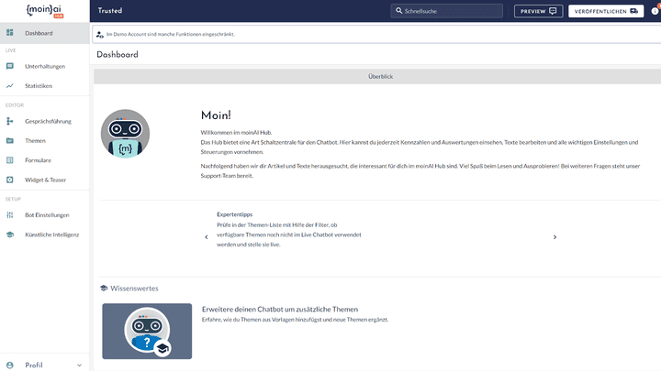Screen dimensions: 661x371
Task: Focus the Schnellsuche search field
Action: tap(447, 11)
